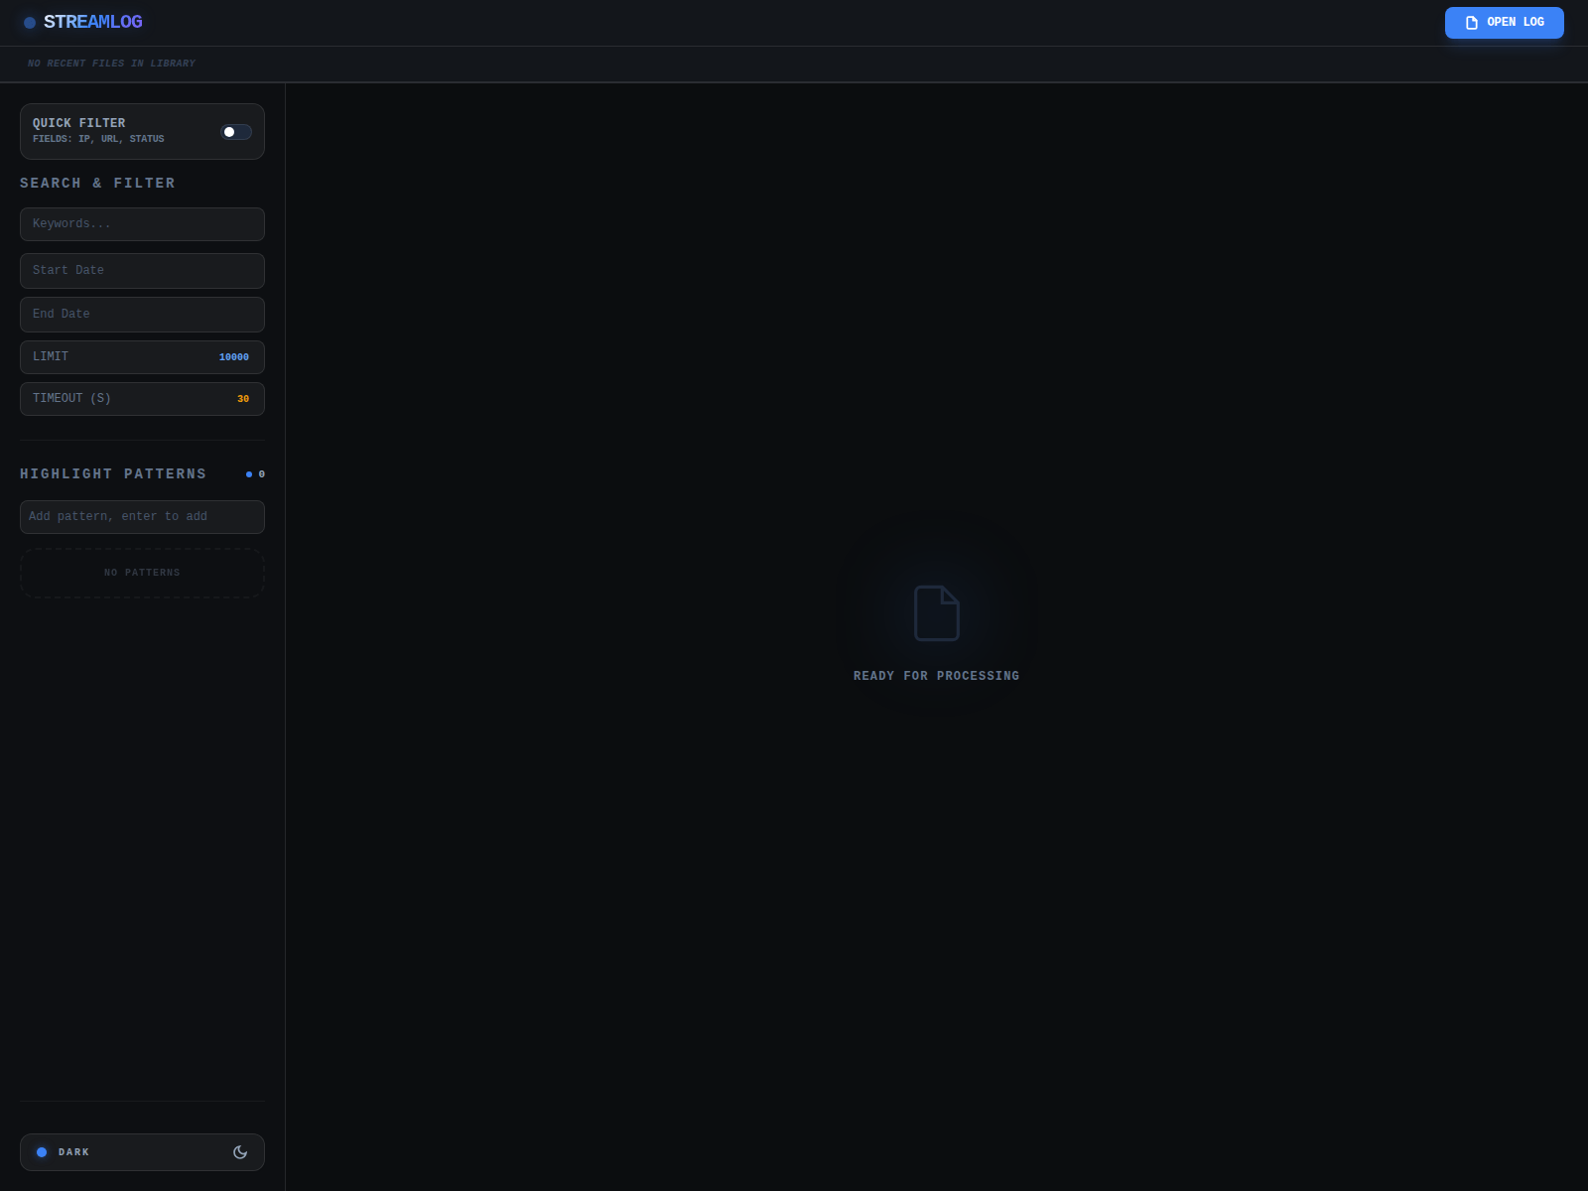This screenshot has width=1588, height=1191.
Task: Click the QUICK FILTER label text
Action: [x=79, y=123]
